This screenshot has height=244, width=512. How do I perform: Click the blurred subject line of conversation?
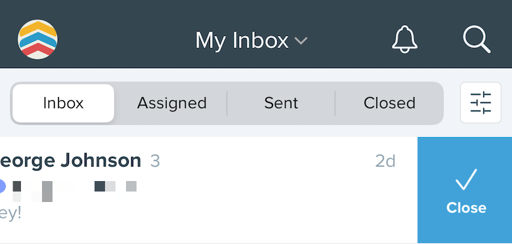74,191
